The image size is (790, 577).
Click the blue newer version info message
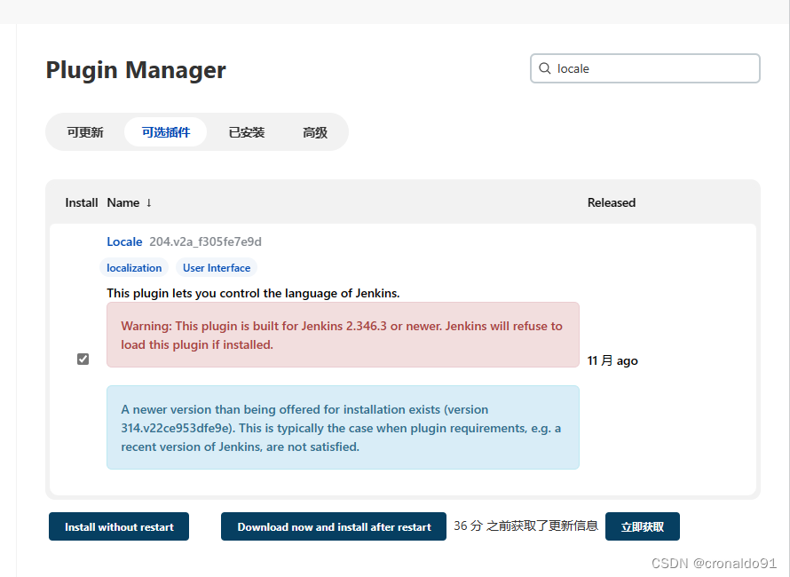[x=343, y=427]
